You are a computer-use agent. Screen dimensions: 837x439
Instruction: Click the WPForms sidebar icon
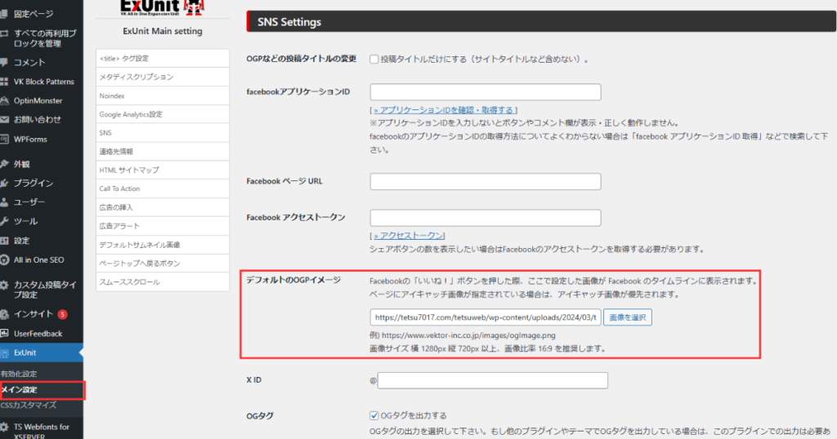point(4,139)
